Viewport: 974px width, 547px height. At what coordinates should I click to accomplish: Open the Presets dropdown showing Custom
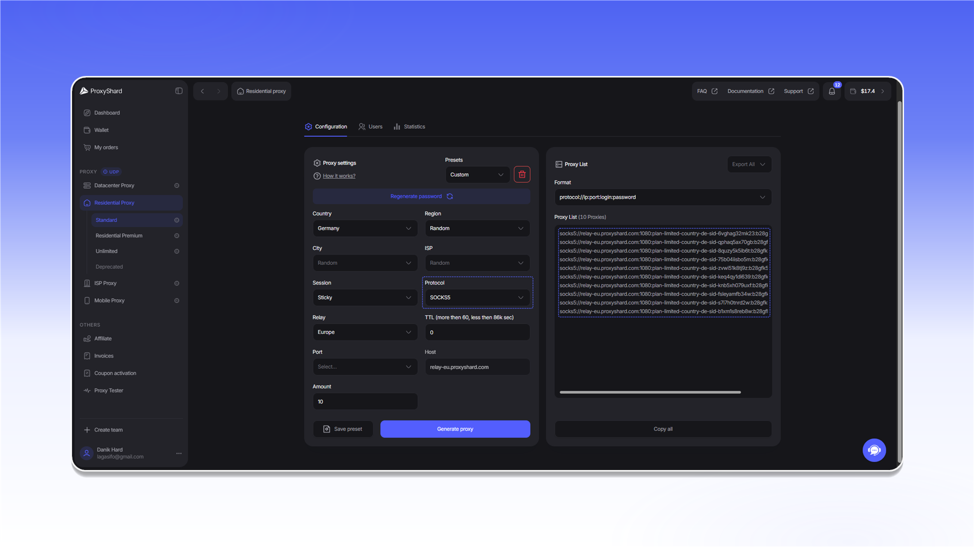477,174
